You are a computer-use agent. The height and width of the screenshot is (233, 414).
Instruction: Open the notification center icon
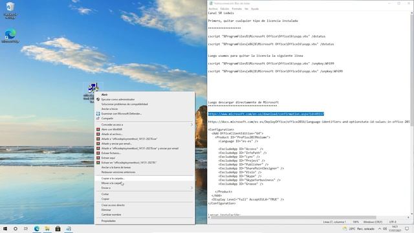(x=407, y=228)
